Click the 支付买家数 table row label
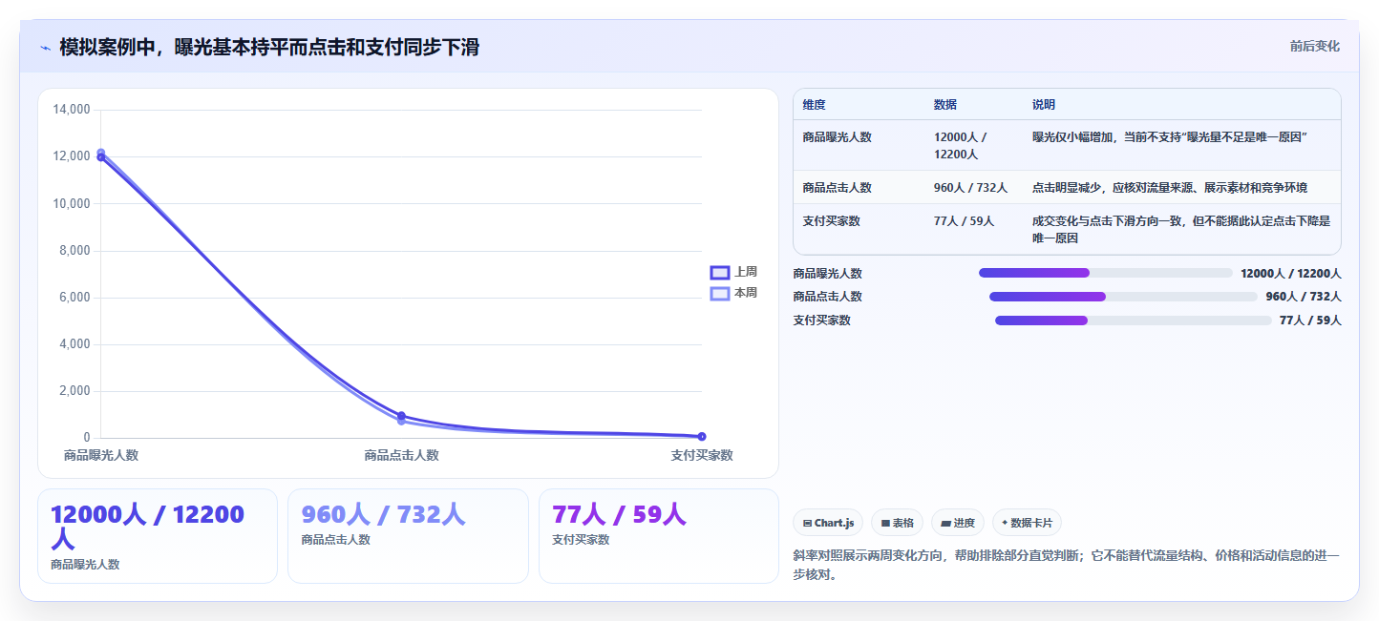Screen dimensions: 1379x621 832,221
